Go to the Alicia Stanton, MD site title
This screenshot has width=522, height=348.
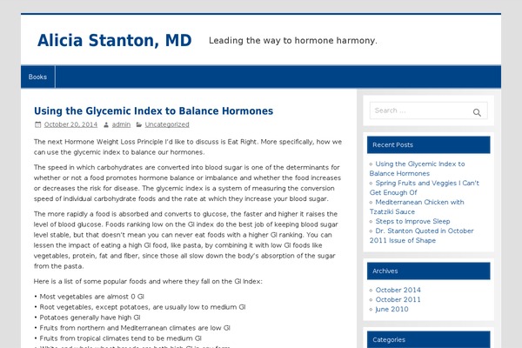click(x=115, y=40)
